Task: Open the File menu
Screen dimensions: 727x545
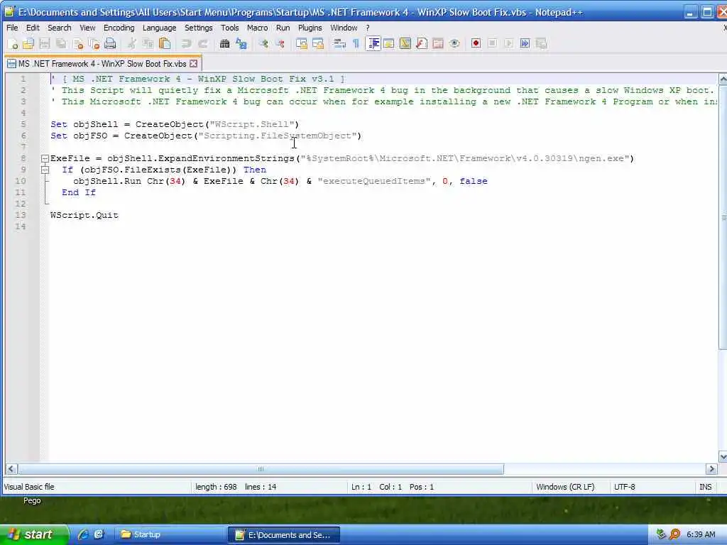Action: point(12,28)
